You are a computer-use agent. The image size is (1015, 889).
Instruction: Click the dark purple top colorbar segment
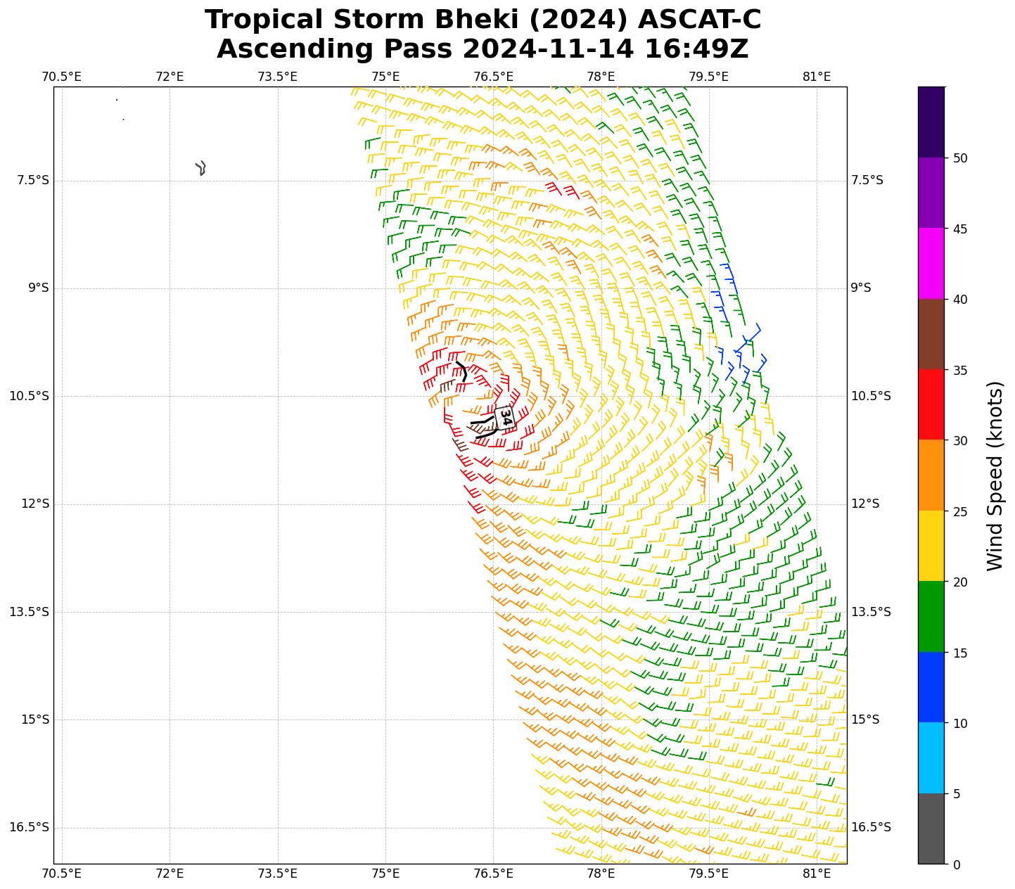click(x=931, y=122)
